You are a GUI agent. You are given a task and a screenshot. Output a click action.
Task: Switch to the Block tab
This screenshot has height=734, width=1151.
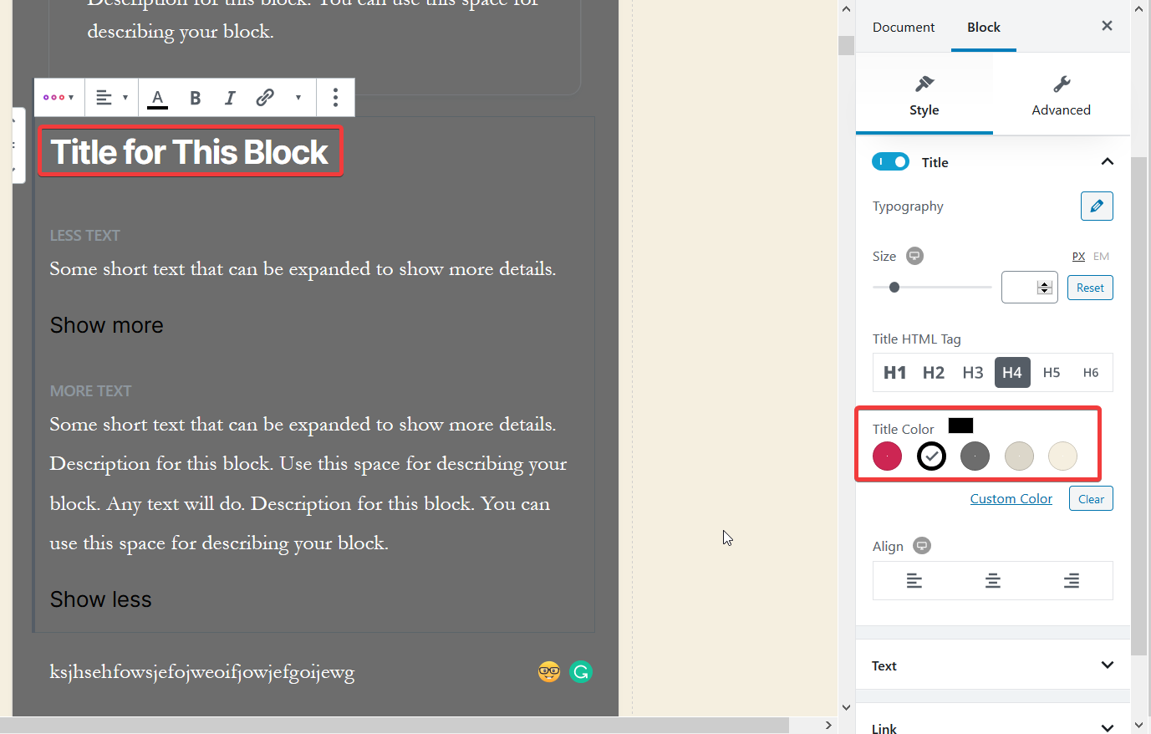984,27
